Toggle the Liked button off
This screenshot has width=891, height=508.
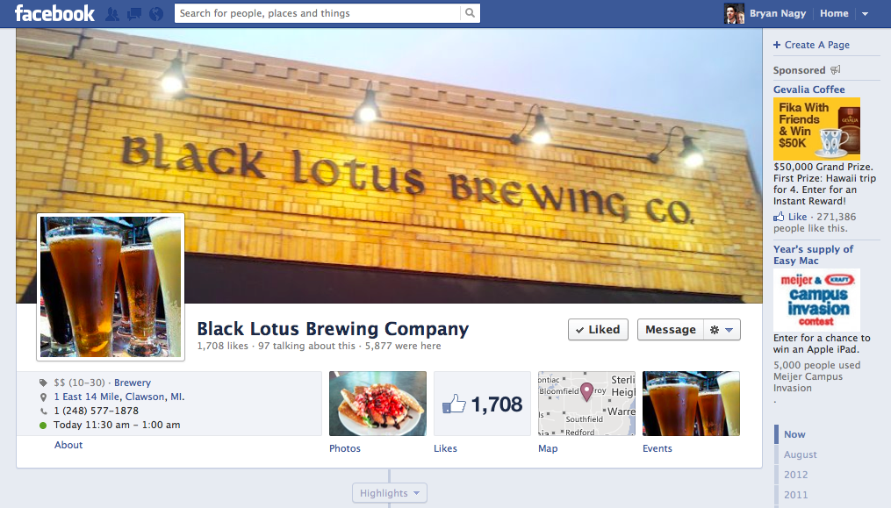(598, 330)
